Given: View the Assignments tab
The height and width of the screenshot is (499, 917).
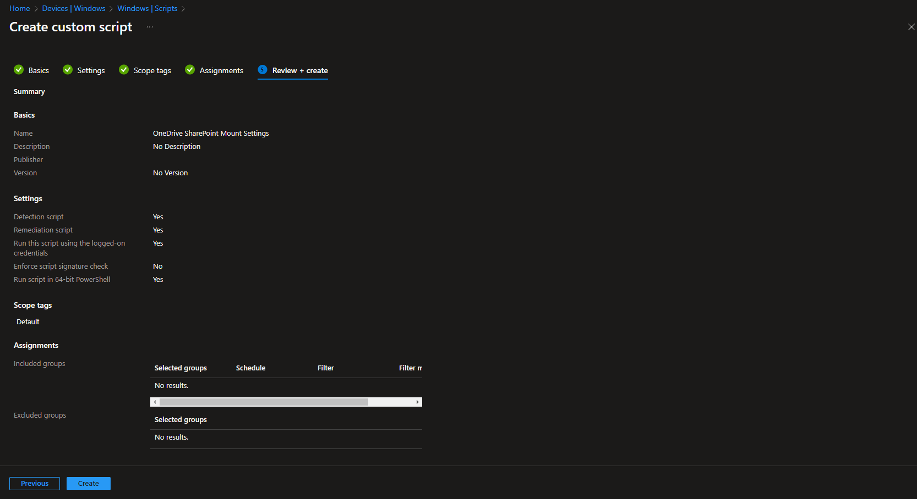Looking at the screenshot, I should click(x=221, y=70).
